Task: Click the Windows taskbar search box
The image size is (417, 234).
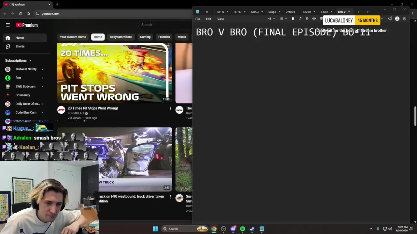Action: [x=184, y=229]
